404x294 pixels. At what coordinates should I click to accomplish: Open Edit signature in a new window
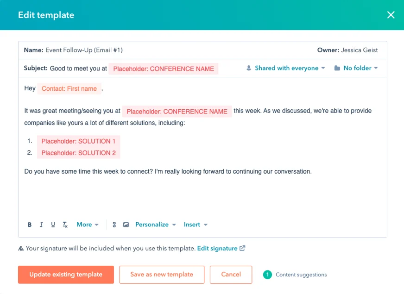click(x=218, y=248)
